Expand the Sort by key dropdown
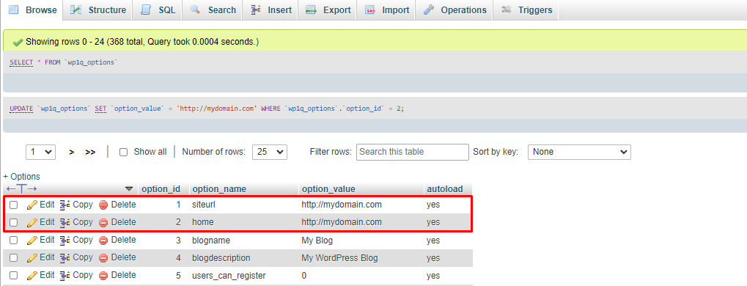Viewport: 747px width, 286px height. (579, 152)
